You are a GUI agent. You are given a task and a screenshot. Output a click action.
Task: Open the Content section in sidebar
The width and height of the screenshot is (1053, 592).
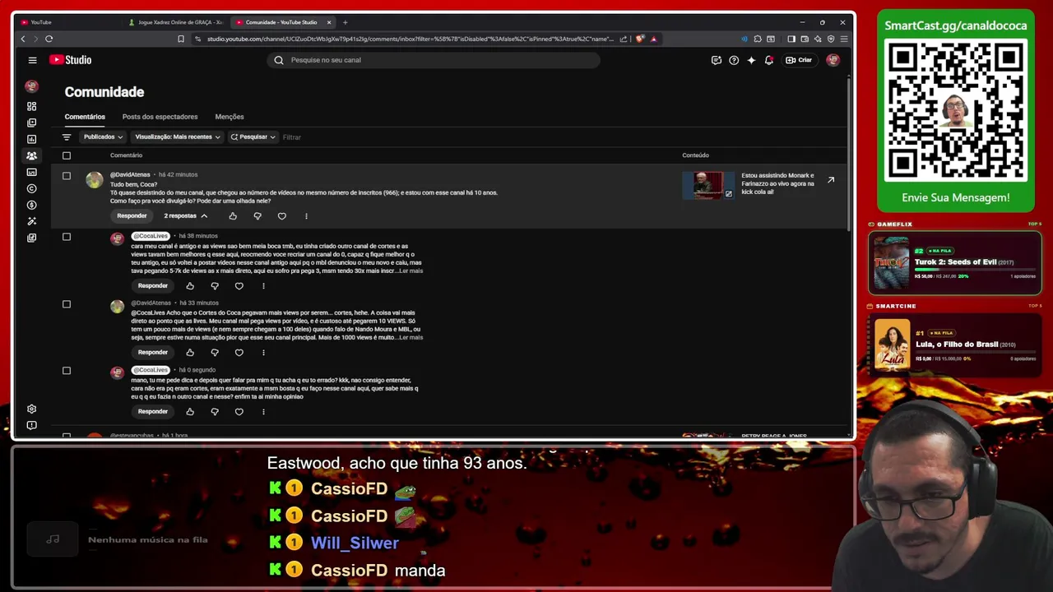tap(31, 123)
